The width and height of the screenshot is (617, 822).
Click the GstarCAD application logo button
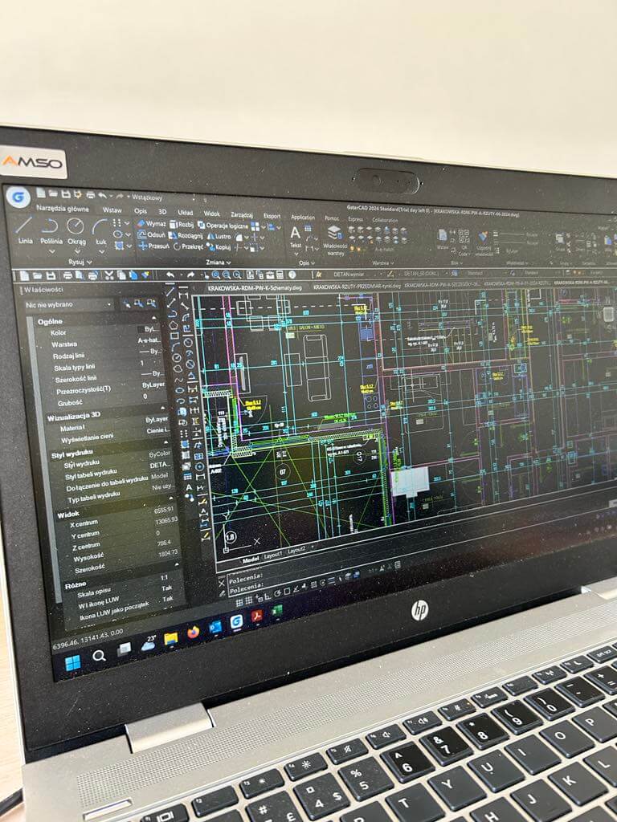tap(18, 197)
